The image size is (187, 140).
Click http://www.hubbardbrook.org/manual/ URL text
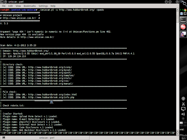[x=51, y=84]
